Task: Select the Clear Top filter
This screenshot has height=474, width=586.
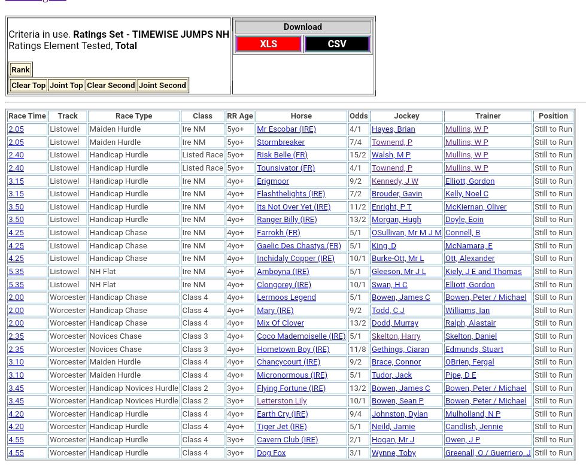Action: click(28, 86)
